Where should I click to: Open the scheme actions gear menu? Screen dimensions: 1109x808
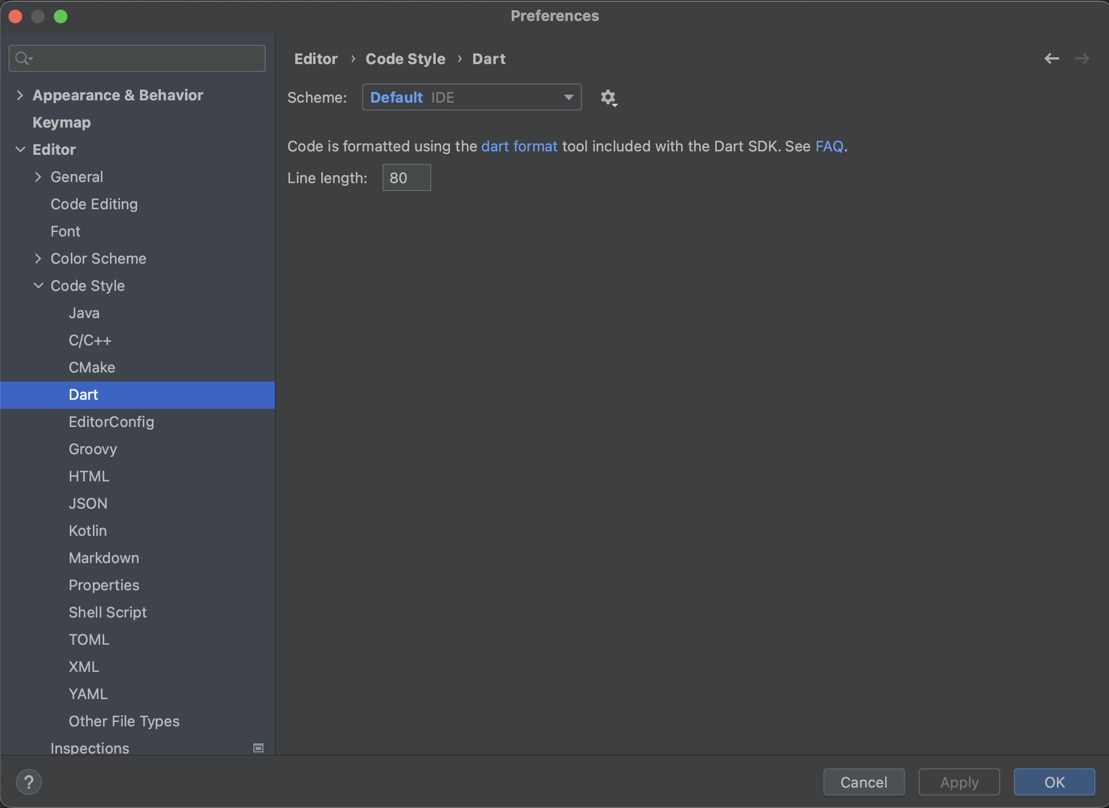pyautogui.click(x=609, y=98)
